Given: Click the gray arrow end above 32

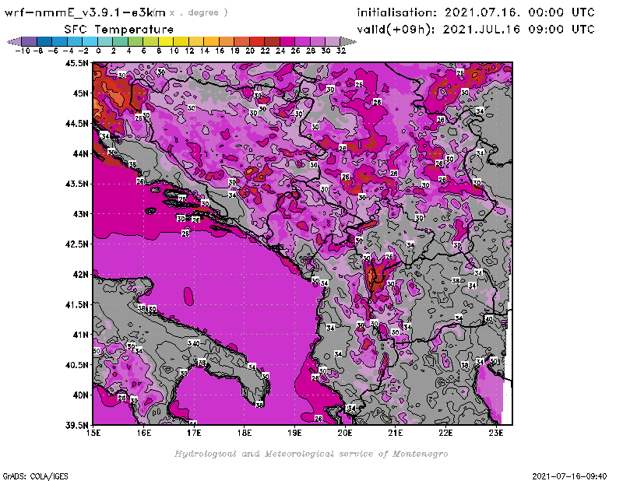Looking at the screenshot, I should [x=348, y=41].
